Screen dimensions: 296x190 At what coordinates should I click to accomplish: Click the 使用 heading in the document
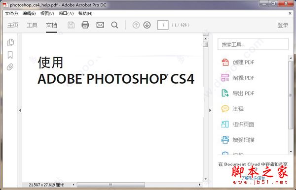click(x=50, y=63)
